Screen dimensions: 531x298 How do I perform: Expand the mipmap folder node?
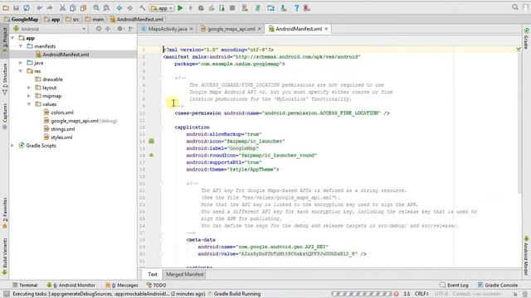pos(29,96)
